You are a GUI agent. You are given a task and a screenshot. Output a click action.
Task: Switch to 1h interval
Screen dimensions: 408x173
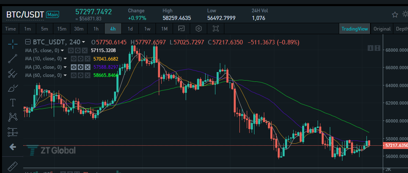tap(96, 28)
